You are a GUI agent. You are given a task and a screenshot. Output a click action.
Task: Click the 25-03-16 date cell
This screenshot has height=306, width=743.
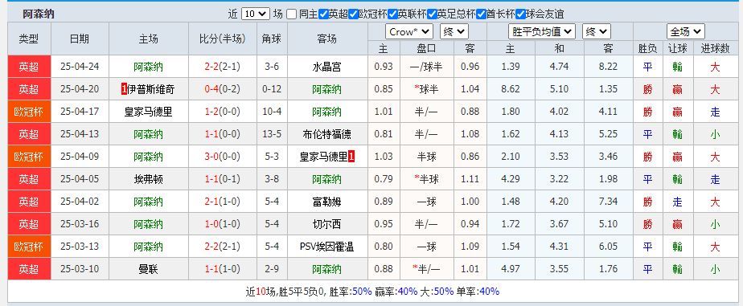(x=80, y=224)
